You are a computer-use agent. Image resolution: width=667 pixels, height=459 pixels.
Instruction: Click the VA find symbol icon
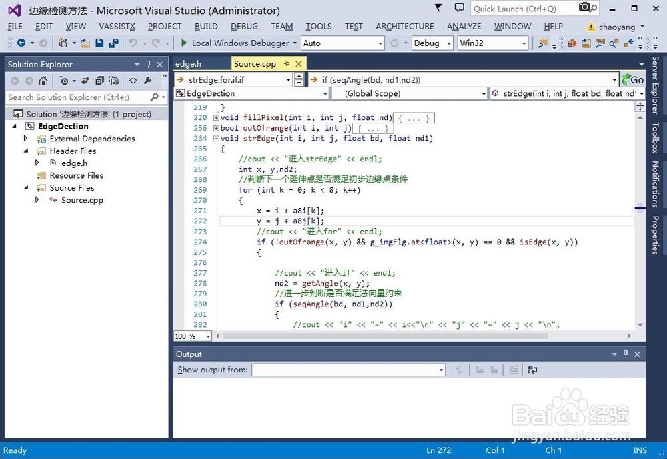coord(600,43)
